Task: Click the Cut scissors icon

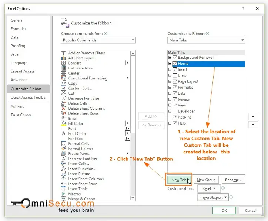Action: (x=63, y=93)
